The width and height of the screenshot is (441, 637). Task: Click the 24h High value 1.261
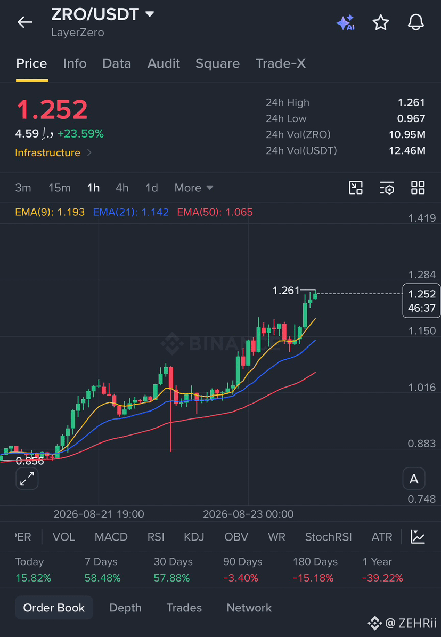click(x=411, y=102)
